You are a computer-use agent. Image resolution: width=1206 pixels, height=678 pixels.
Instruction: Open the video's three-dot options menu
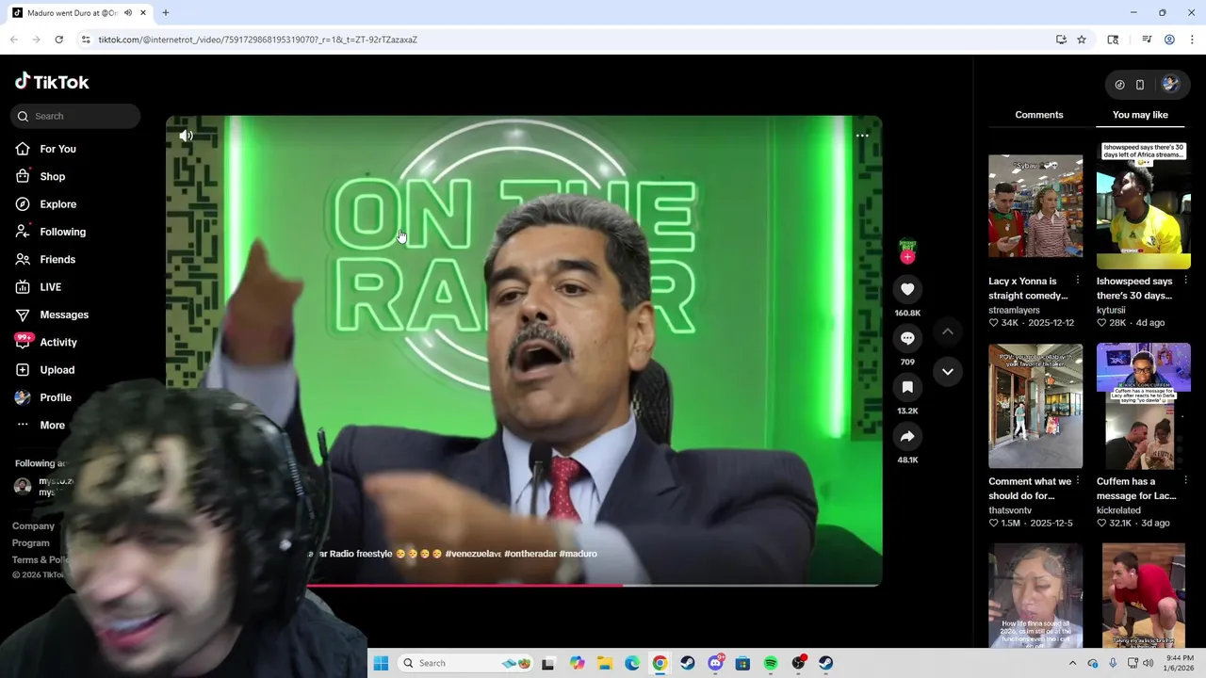862,136
